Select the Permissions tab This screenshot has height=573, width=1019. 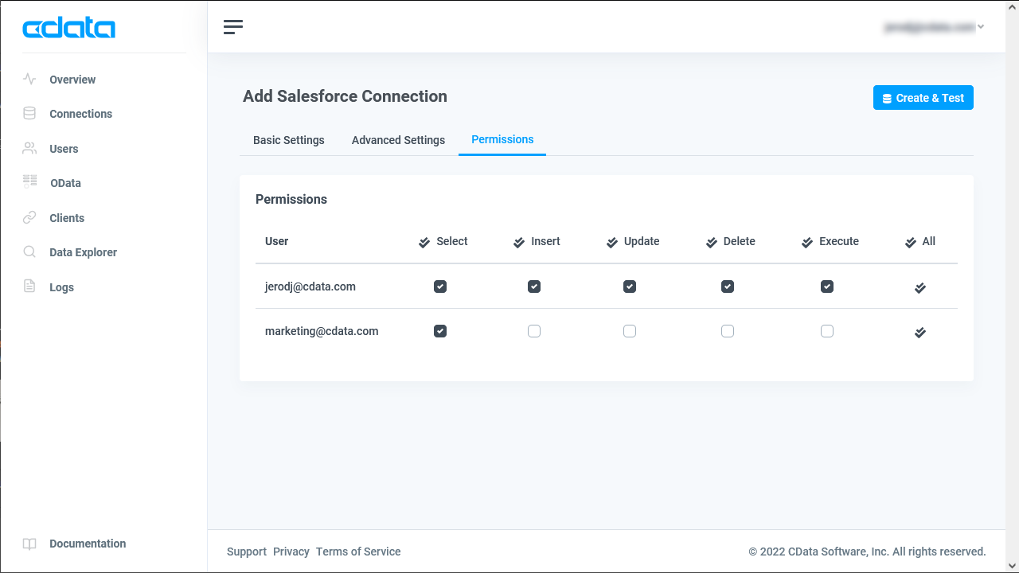pos(502,139)
